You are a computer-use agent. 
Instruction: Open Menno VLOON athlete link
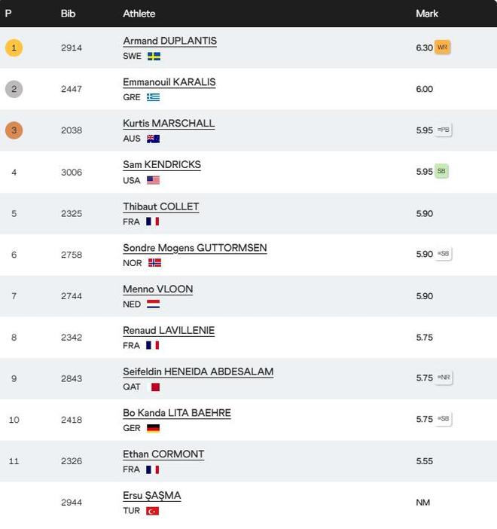tap(157, 289)
